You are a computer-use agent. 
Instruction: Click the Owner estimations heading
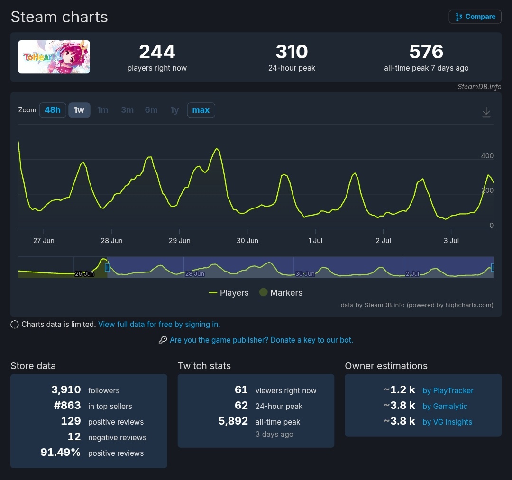coord(386,366)
